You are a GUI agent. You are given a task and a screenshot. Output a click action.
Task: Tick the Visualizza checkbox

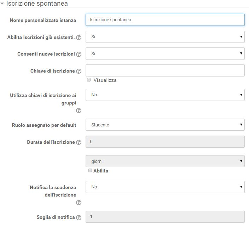pos(89,80)
